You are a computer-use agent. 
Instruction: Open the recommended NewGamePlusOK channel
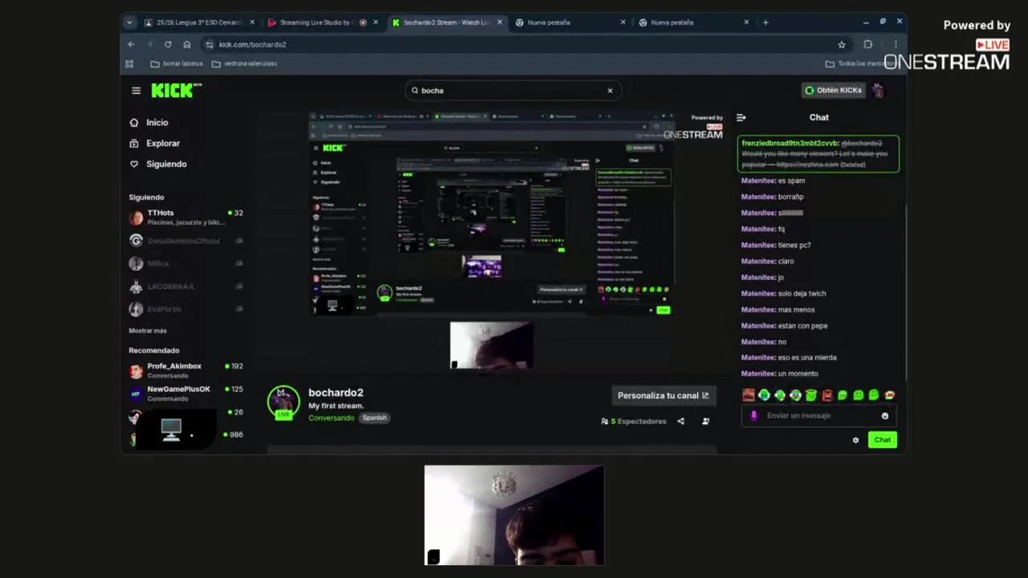pos(186,393)
